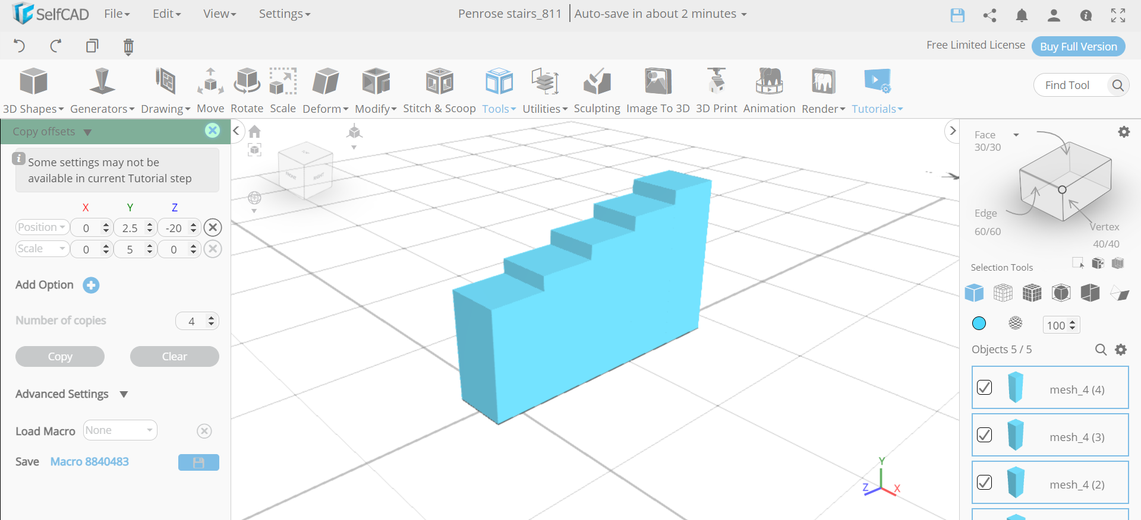Image resolution: width=1141 pixels, height=520 pixels.
Task: Open the Load Macro dropdown
Action: (x=120, y=430)
